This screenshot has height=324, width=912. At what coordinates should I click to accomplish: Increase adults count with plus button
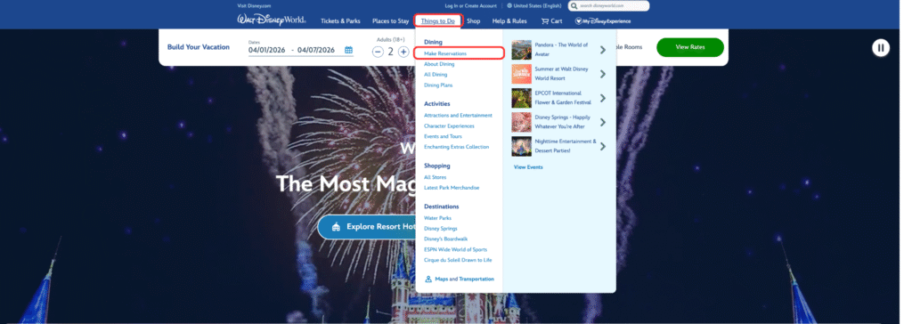403,52
